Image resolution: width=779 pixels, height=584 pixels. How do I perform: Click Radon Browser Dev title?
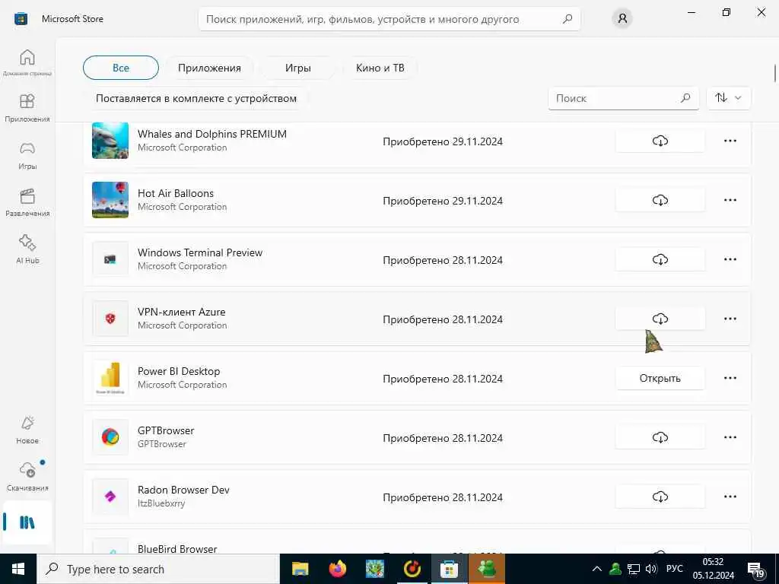point(183,490)
